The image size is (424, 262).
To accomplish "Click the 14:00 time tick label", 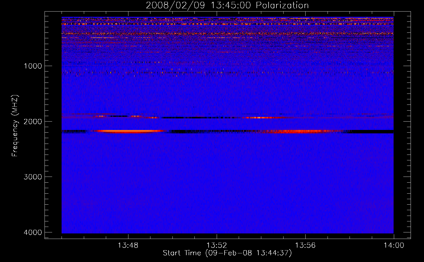I will click(394, 245).
